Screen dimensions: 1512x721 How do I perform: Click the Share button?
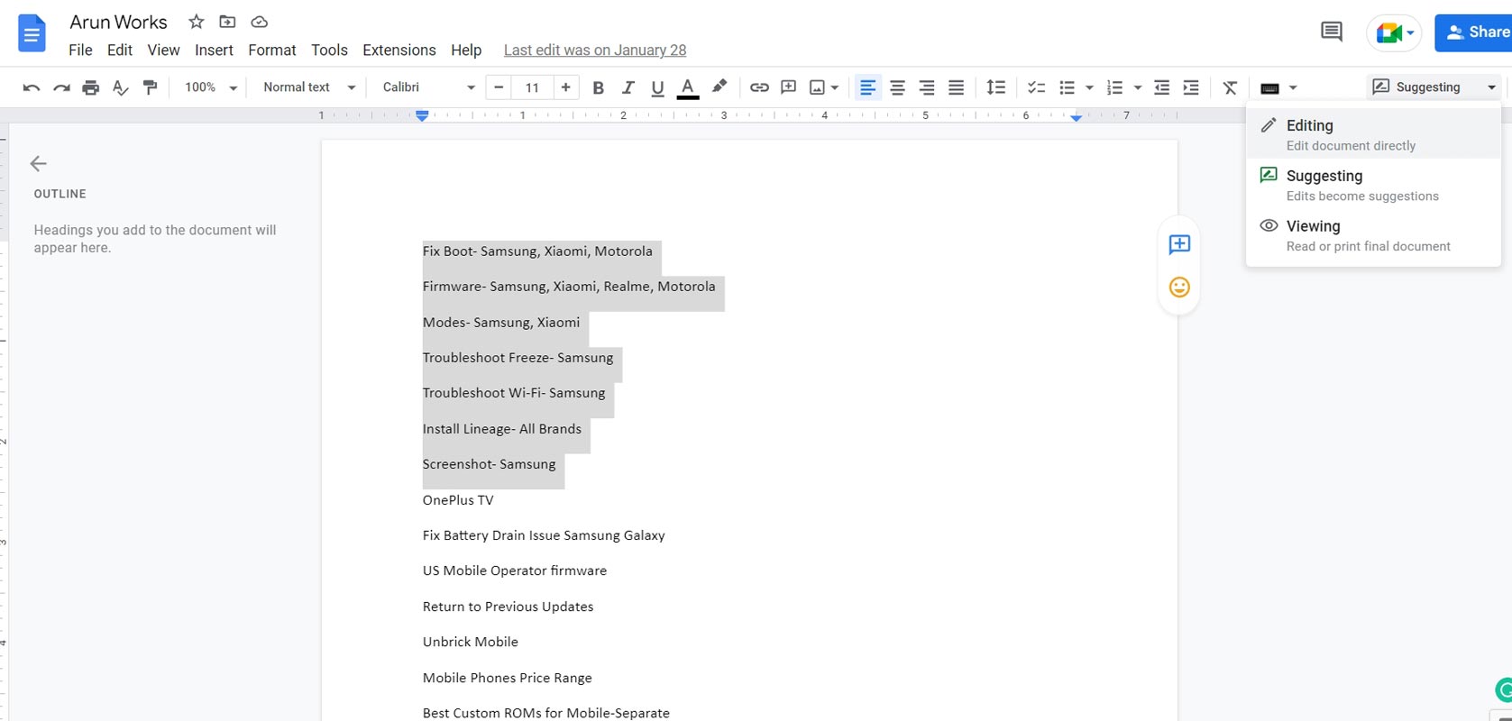(1474, 32)
